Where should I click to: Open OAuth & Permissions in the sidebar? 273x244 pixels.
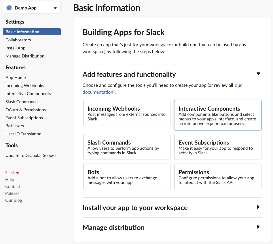point(26,110)
